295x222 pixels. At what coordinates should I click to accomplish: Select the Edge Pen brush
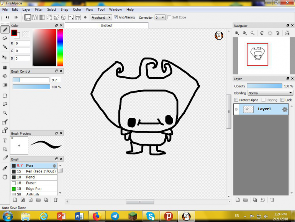33,189
